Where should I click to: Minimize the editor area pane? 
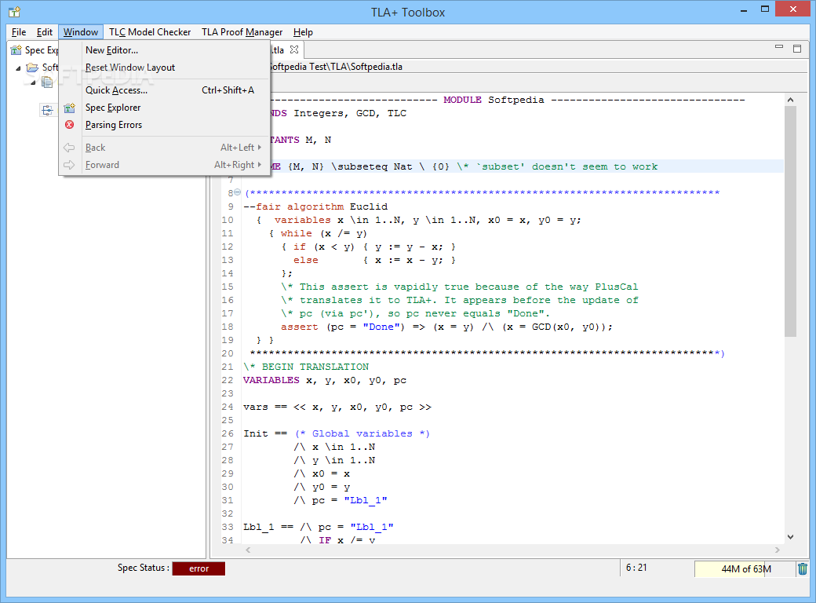(x=779, y=47)
